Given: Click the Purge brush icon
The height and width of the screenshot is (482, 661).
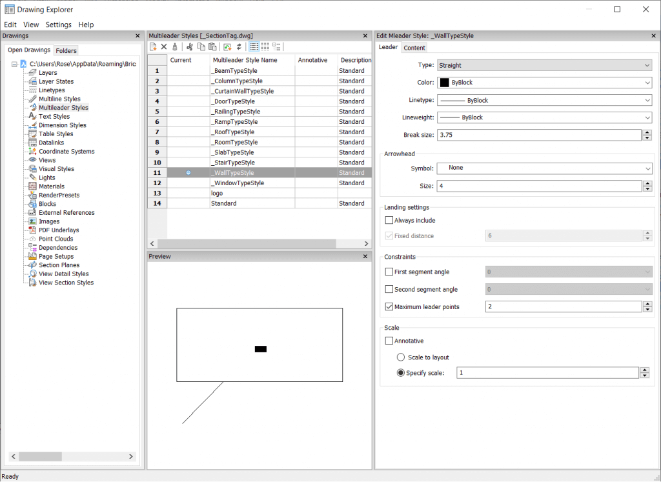Looking at the screenshot, I should point(175,46).
